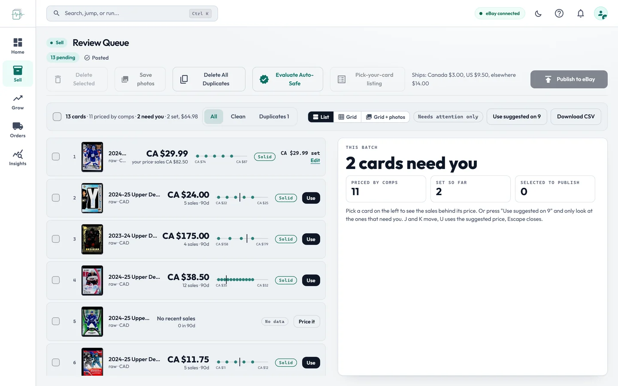Image resolution: width=618 pixels, height=386 pixels.
Task: Check the checkbox for card row 1
Action: pyautogui.click(x=56, y=157)
